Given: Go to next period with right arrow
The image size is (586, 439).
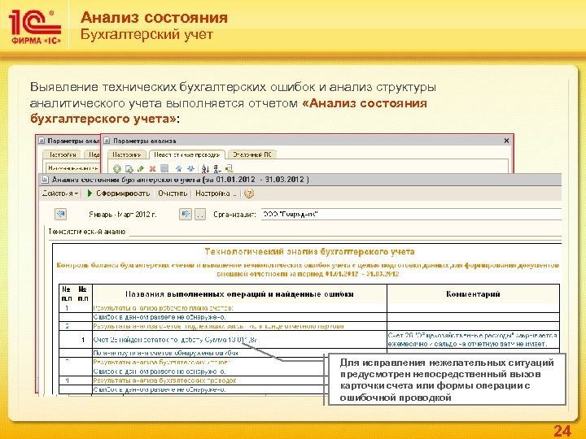Looking at the screenshot, I should 185,215.
